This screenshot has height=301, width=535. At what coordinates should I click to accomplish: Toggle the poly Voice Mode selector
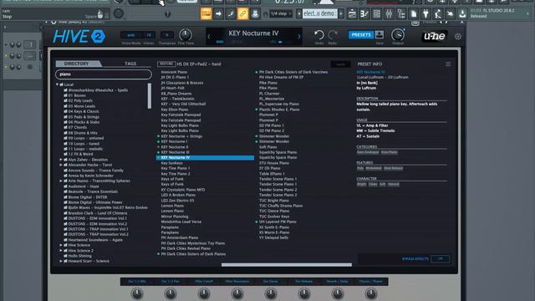click(x=131, y=35)
